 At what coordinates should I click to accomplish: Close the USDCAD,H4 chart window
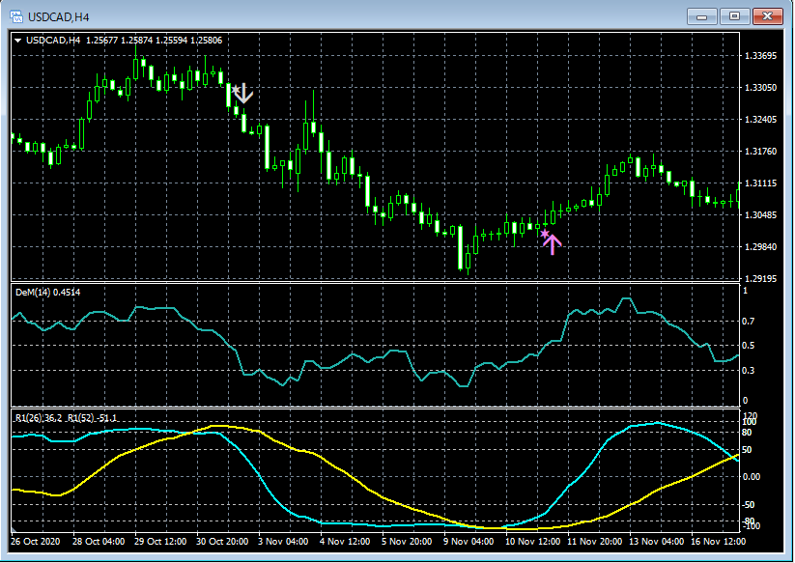coord(769,15)
